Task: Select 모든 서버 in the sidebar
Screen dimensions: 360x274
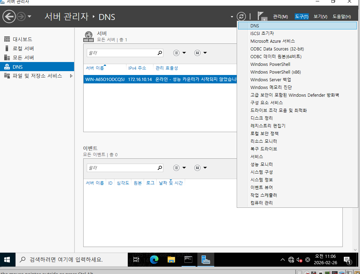Action: (37, 57)
